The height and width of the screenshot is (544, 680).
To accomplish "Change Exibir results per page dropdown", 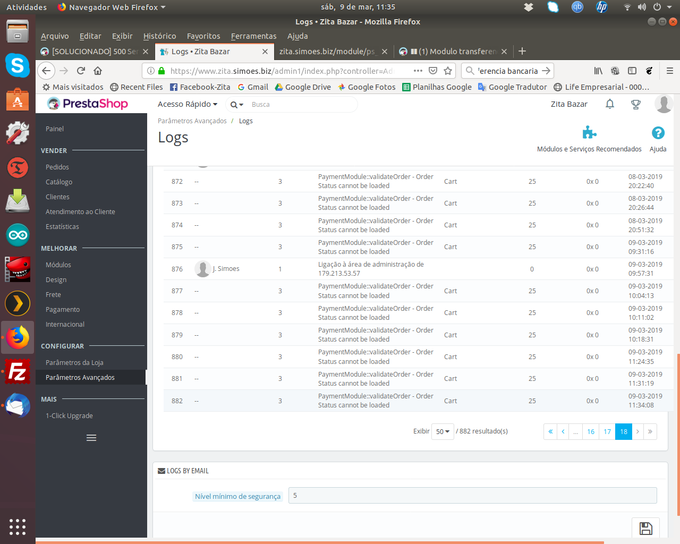I will point(443,431).
